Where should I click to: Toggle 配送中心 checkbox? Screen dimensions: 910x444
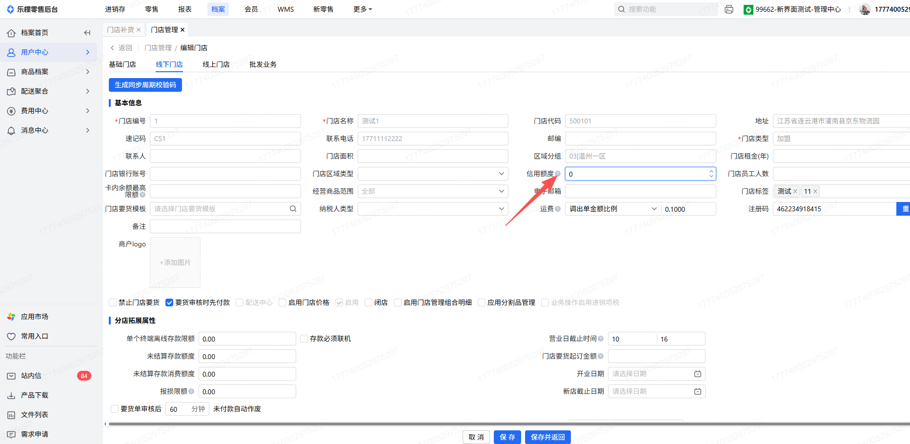coord(240,303)
